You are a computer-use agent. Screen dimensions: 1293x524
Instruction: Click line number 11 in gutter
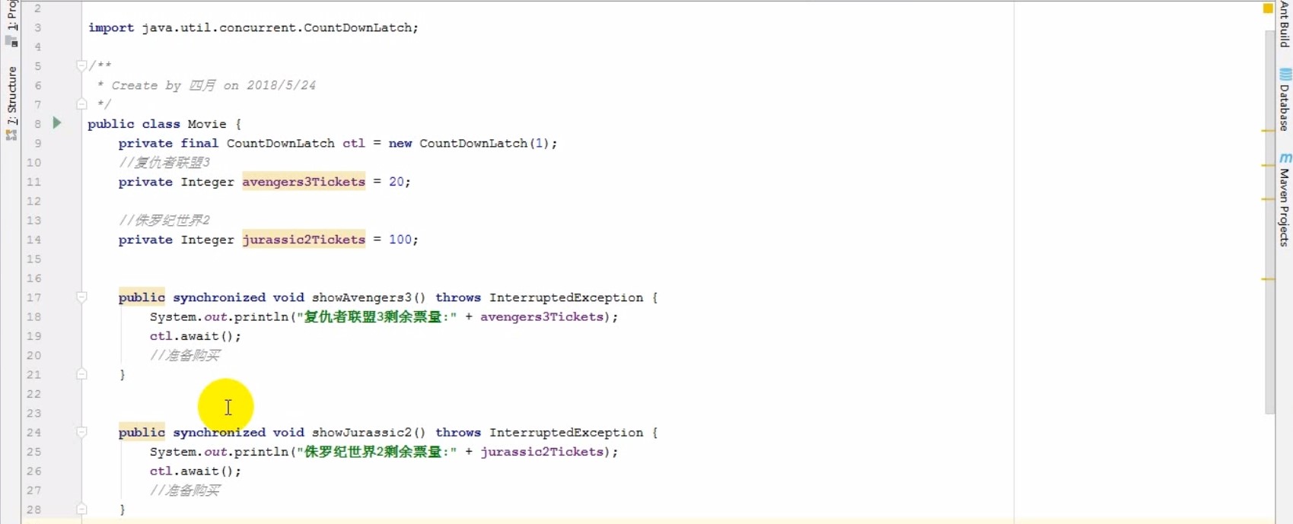coord(34,182)
